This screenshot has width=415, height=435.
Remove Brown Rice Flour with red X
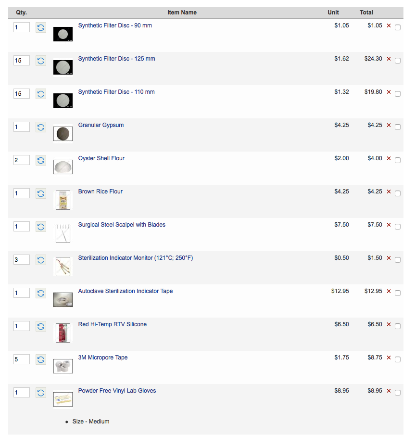389,192
